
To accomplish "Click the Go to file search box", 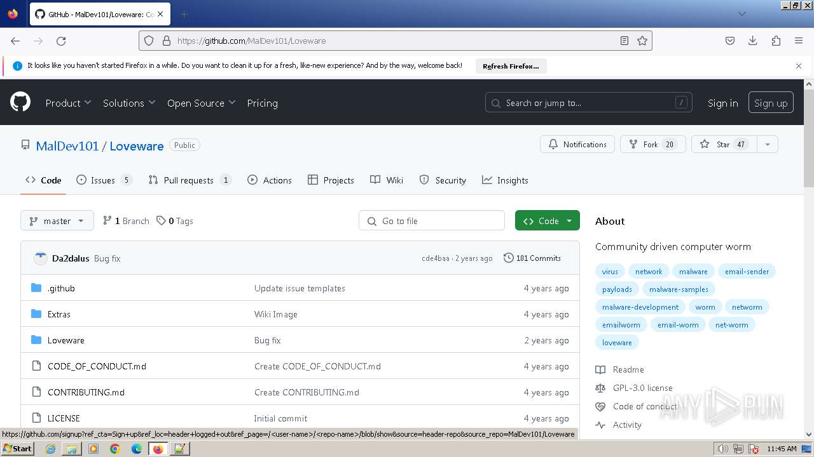I will click(x=432, y=221).
